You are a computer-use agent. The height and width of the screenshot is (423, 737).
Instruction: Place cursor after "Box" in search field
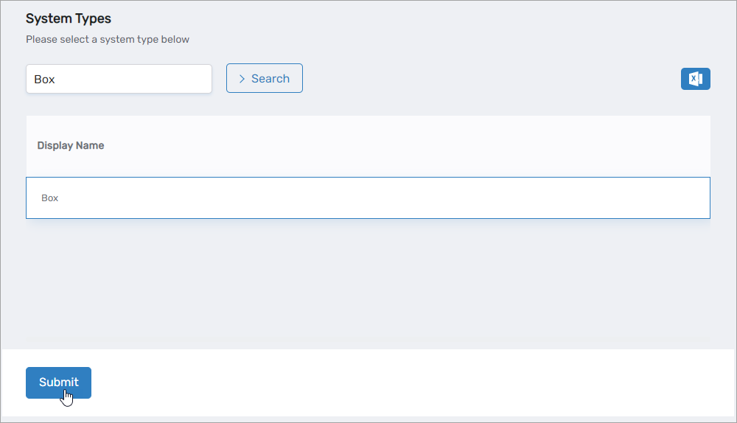[x=58, y=79]
